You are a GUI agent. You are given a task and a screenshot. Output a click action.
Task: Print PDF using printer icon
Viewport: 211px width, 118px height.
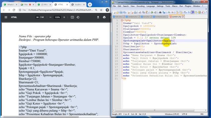[104, 17]
